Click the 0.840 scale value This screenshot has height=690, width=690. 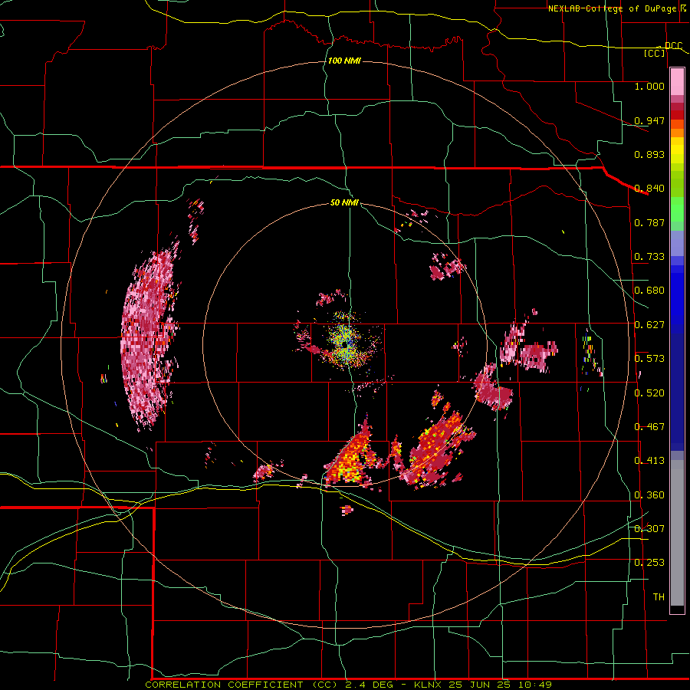click(649, 189)
